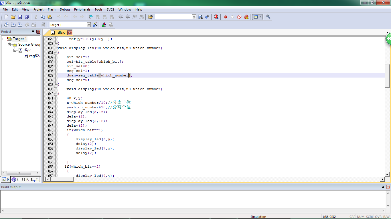The image size is (391, 219).
Task: Click the L:36 C:32 status bar entry
Action: pos(329,217)
